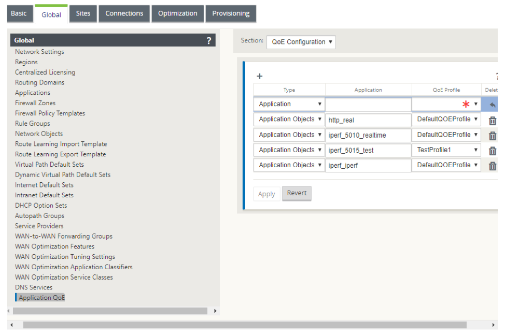Screen dimensions: 505x335
Task: Click the left panel horizontal scrollbar
Action: [110, 311]
